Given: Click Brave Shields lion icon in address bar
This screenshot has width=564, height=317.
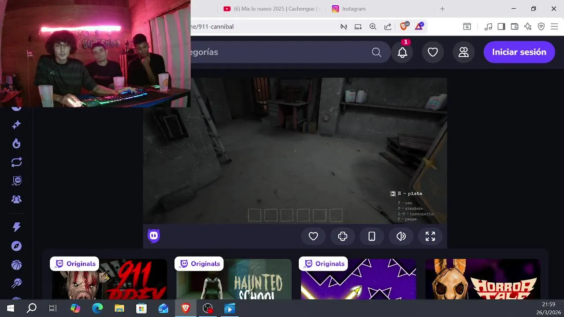Looking at the screenshot, I should (403, 26).
